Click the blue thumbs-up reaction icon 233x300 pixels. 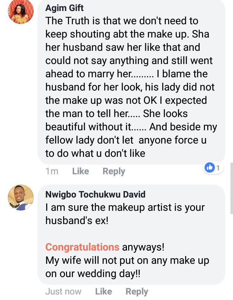click(210, 167)
